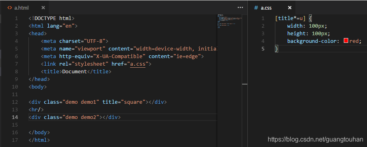The width and height of the screenshot is (367, 147).
Task: Click line number 12 in a.html
Action: [15, 102]
